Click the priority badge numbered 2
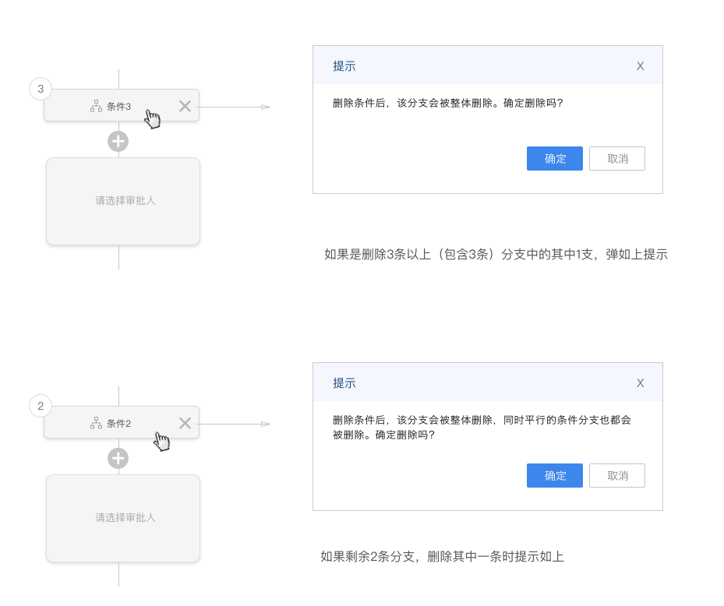This screenshot has width=724, height=606. click(x=41, y=406)
